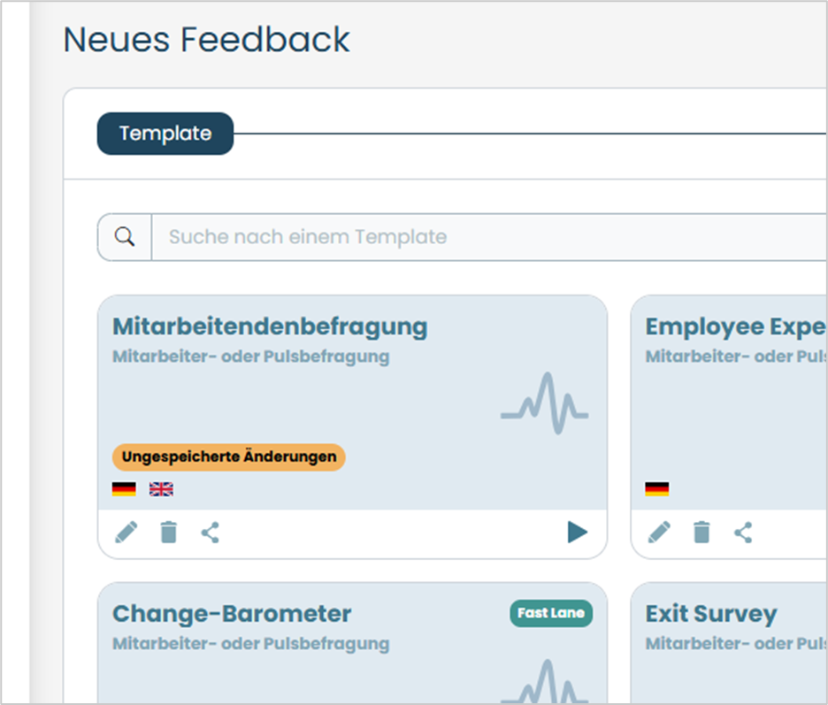Focus the 'Suche nach einem Template' field
This screenshot has height=705, width=828.
pos(489,237)
